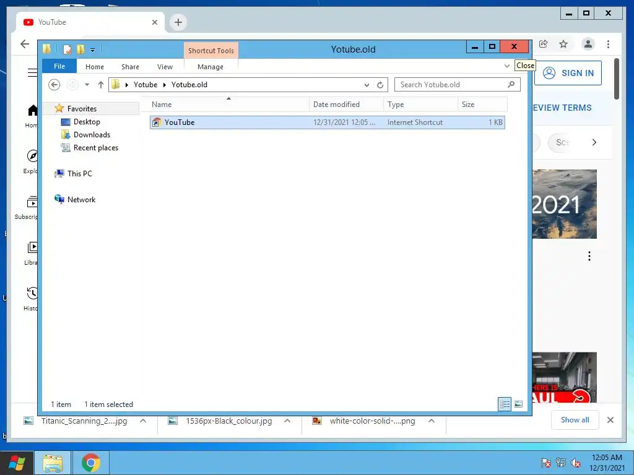The height and width of the screenshot is (475, 634).
Task: Open options for white-color-solid png download
Action: (x=432, y=421)
